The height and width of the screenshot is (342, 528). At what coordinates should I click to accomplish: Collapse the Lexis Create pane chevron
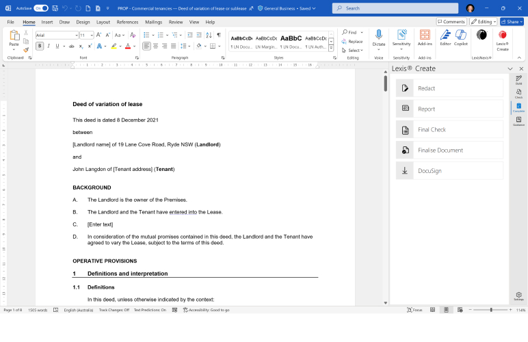click(510, 69)
